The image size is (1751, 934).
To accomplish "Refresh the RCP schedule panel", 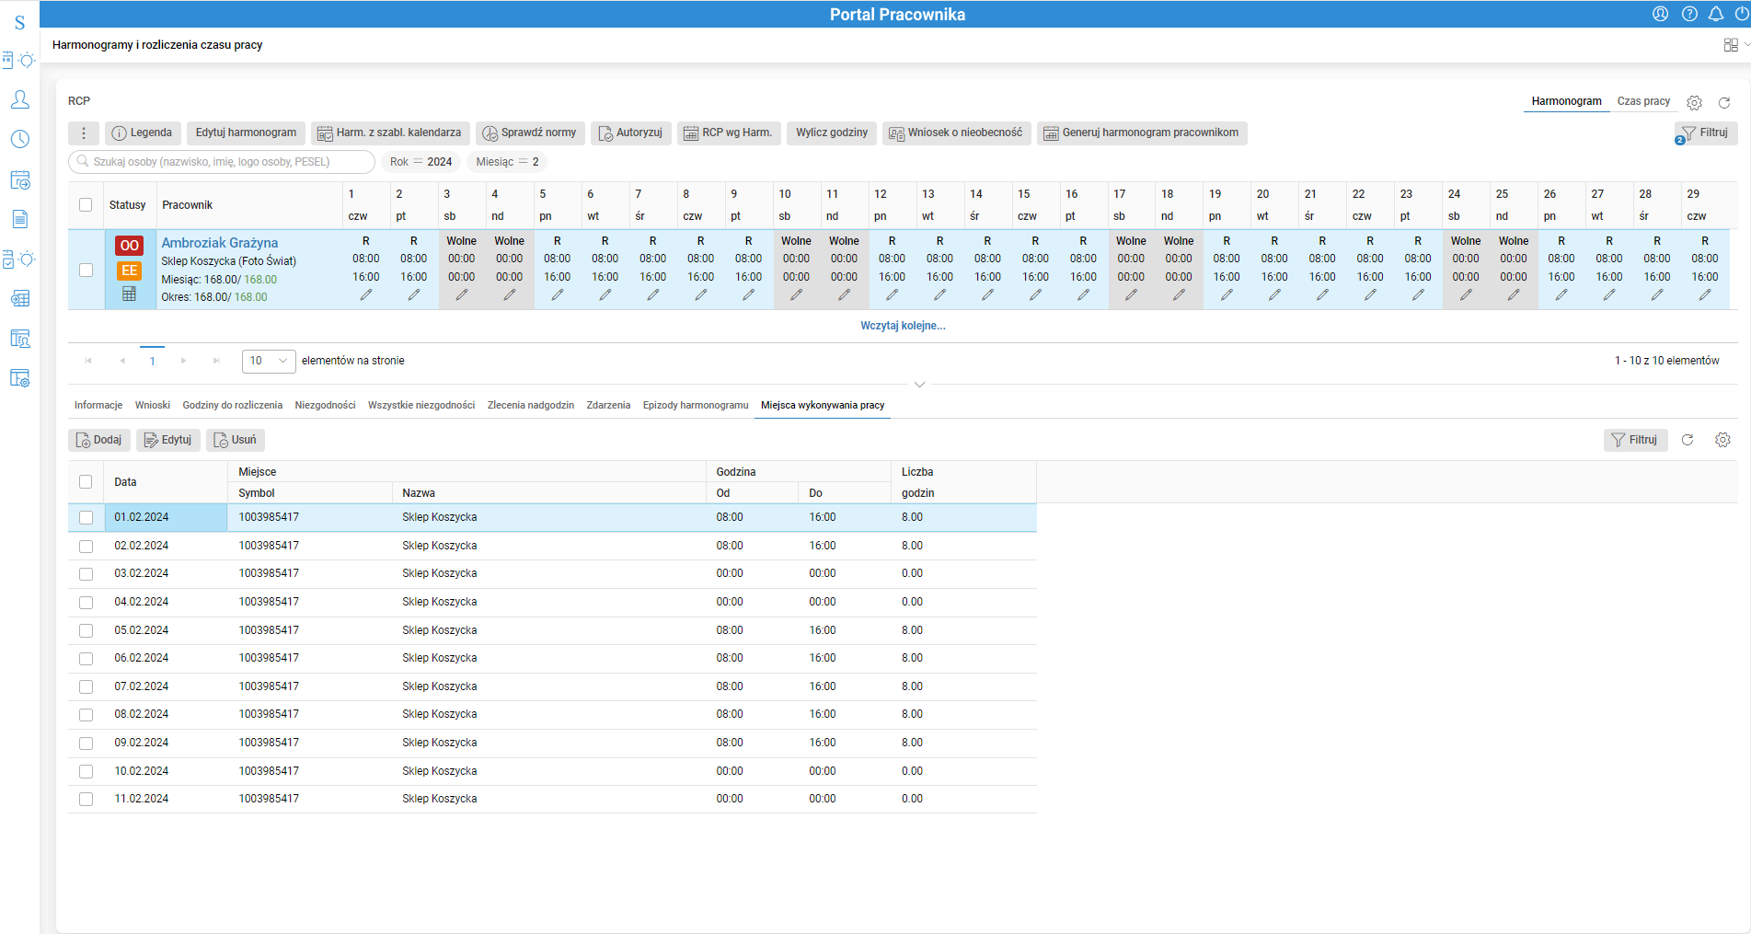I will click(x=1724, y=102).
